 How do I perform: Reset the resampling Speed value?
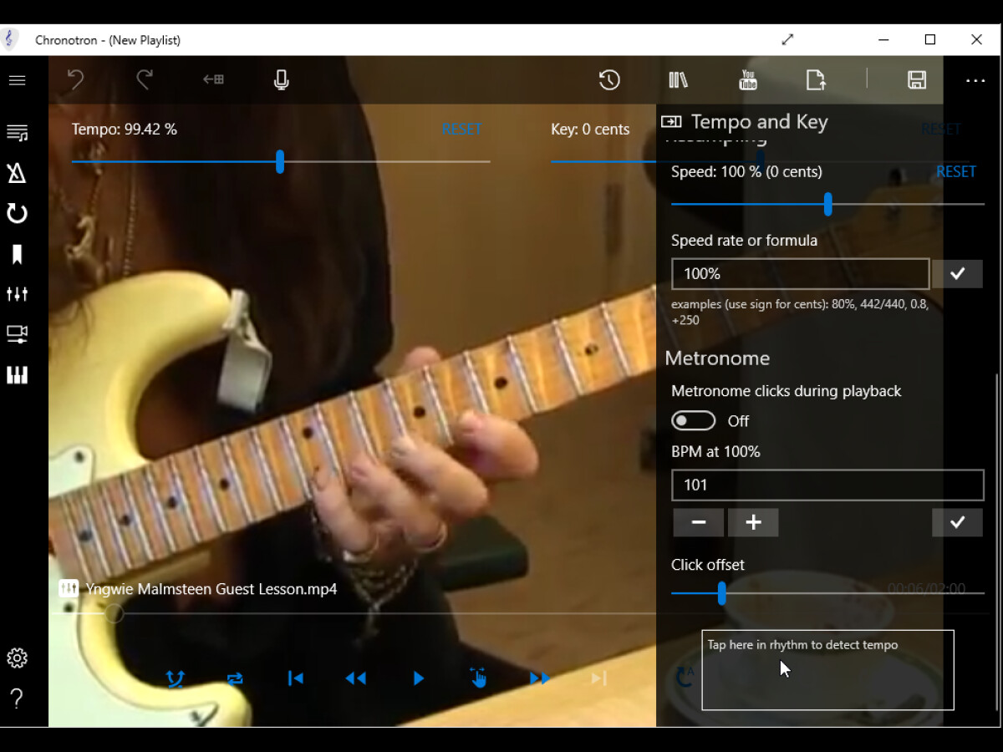[x=955, y=172]
